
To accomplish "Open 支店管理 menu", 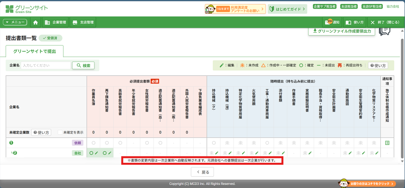I will (x=83, y=23).
